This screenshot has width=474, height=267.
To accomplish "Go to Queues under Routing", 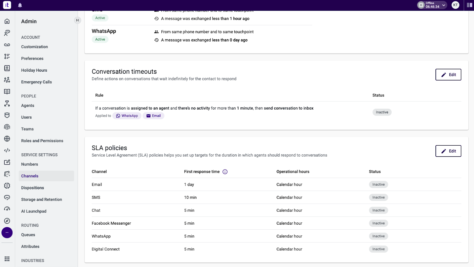I will (28, 235).
